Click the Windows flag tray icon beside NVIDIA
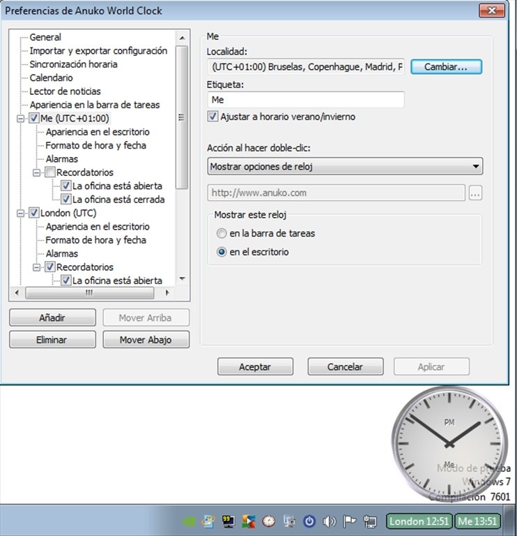Viewport: 517px width, 536px height. tap(208, 521)
